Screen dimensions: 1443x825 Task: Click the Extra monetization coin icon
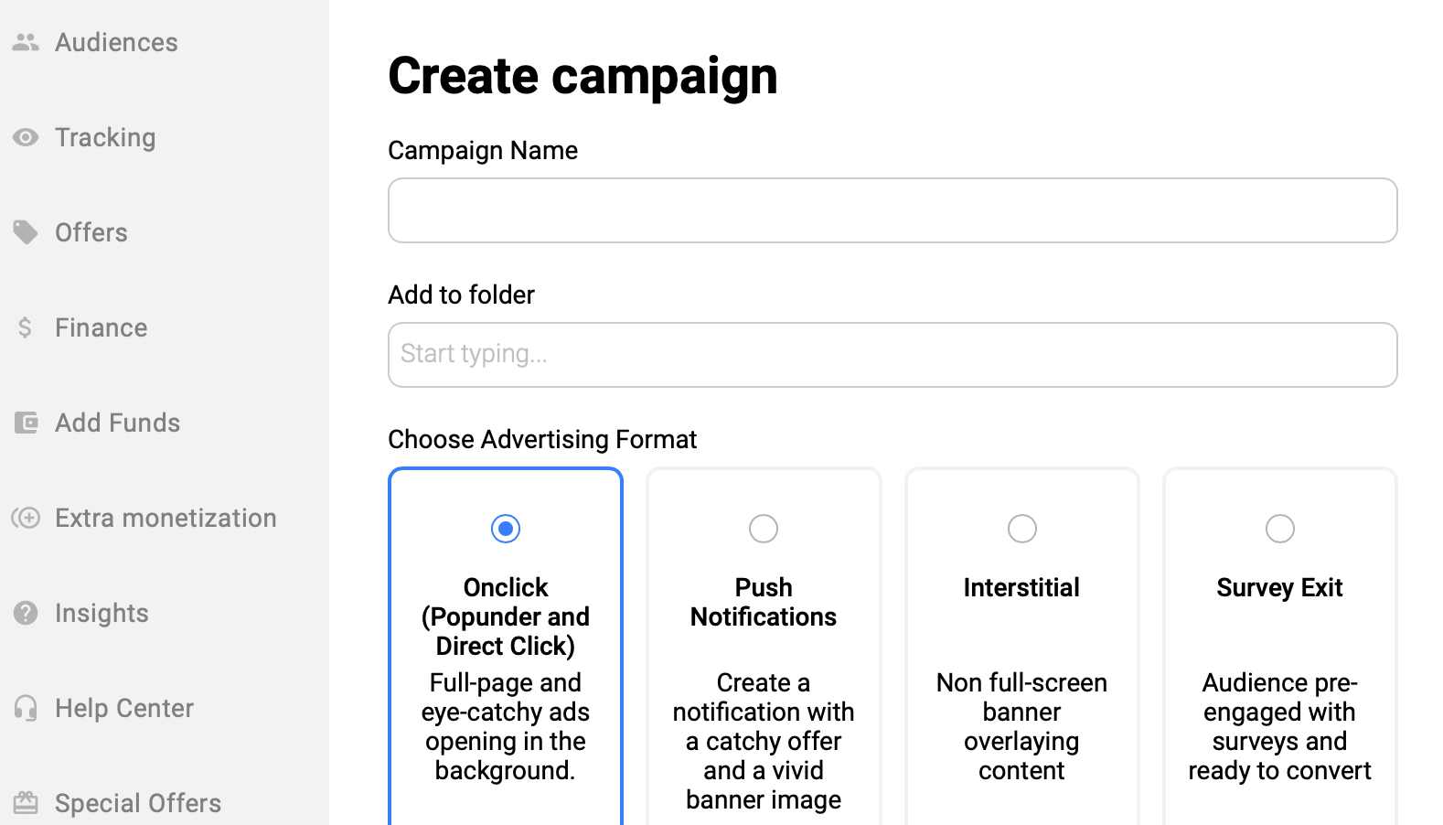coord(26,518)
